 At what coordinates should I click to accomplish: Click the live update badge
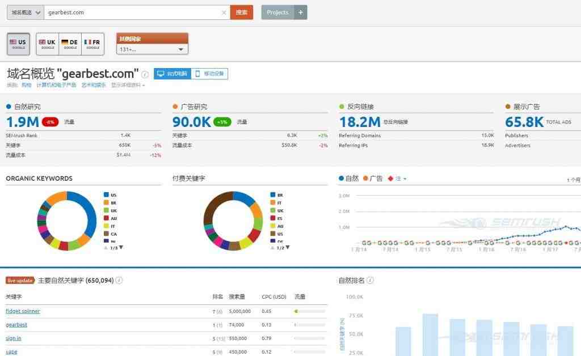(x=20, y=280)
